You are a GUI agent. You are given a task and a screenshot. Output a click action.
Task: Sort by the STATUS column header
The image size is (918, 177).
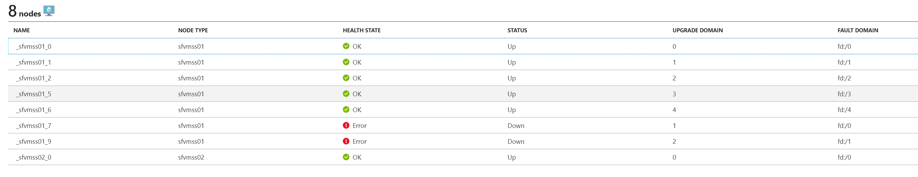click(x=517, y=30)
